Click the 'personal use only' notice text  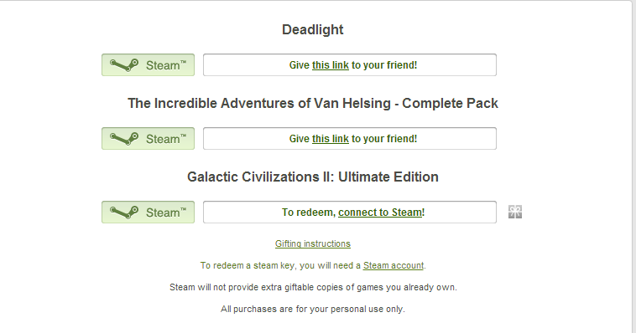tap(313, 309)
